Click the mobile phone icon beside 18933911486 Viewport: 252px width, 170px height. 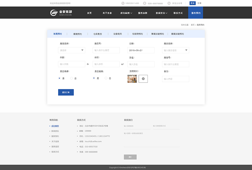click(x=123, y=3)
